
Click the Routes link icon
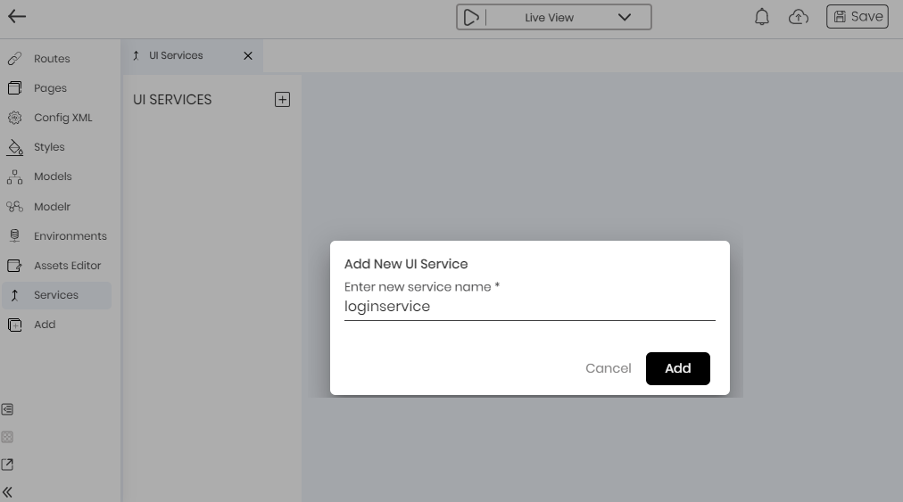[x=14, y=59]
